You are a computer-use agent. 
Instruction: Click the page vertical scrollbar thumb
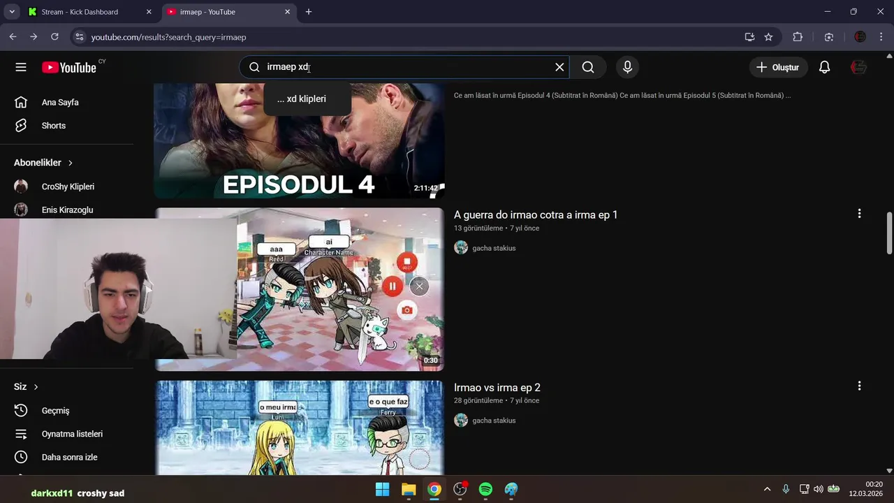click(889, 234)
